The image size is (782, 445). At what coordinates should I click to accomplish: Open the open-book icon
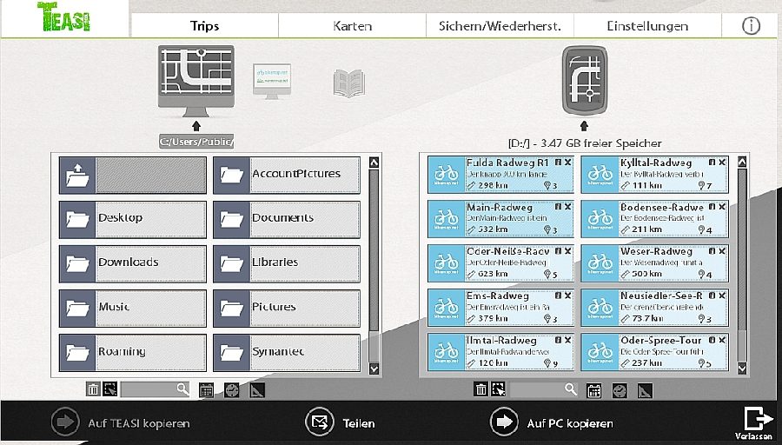tap(349, 83)
